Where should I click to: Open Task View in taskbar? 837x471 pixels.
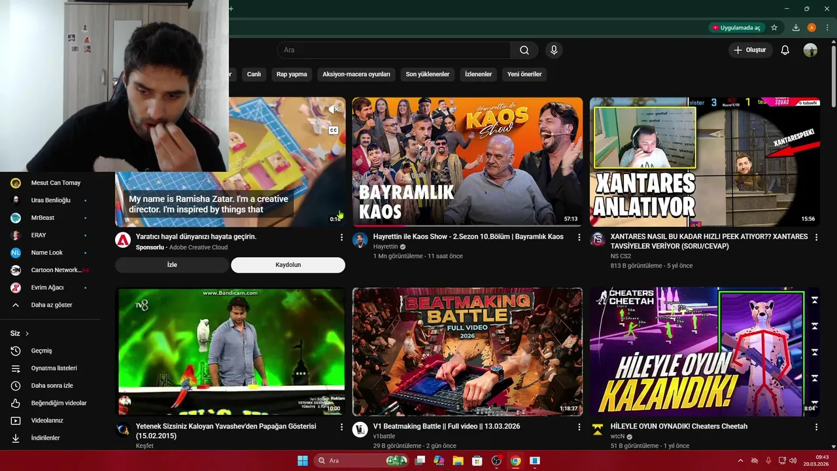[x=420, y=461]
